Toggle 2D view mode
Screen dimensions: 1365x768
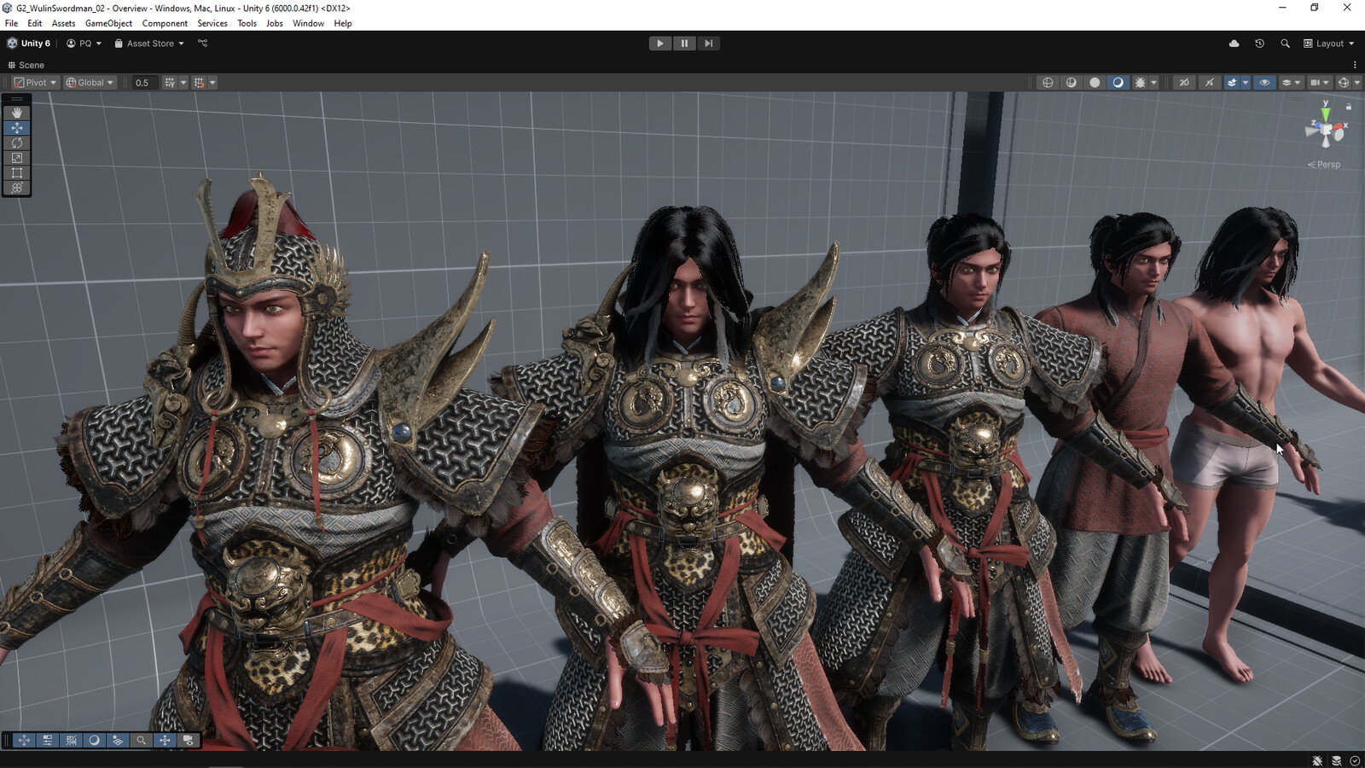click(1184, 83)
